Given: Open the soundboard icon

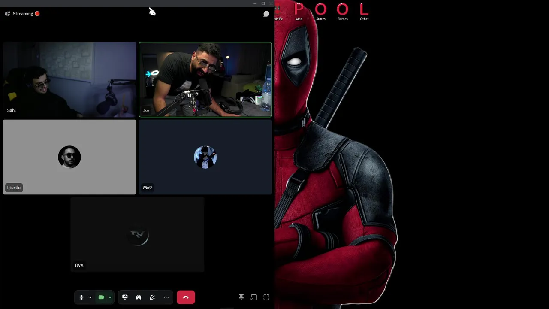Looking at the screenshot, I should click(x=152, y=297).
